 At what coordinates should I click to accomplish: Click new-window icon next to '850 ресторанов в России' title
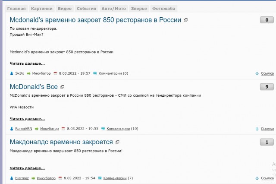[x=185, y=20]
